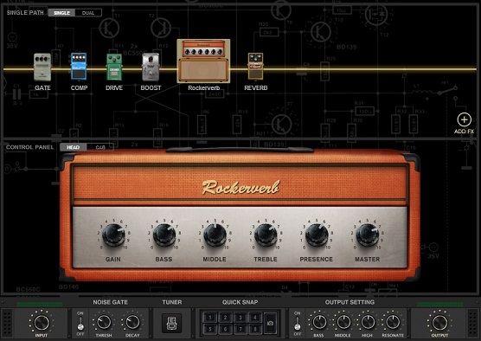Open the tuner pedal icon
Viewport: 481px width, 341px height.
(172, 323)
